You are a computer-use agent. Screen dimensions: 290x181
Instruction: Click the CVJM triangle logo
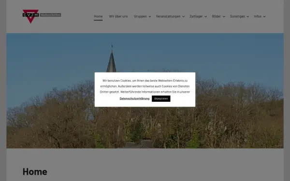click(30, 16)
